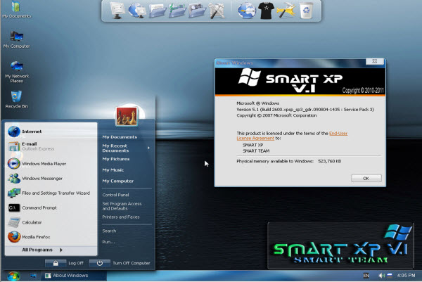Image resolution: width=422 pixels, height=282 pixels.
Task: Open the green-pictures folder icon in dock
Action: click(177, 11)
